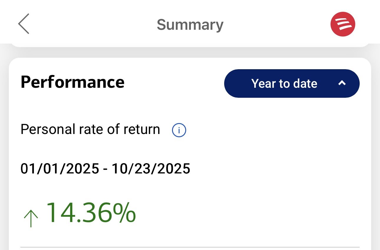Tap the dash between the two dates
This screenshot has width=380, height=250.
tap(105, 169)
